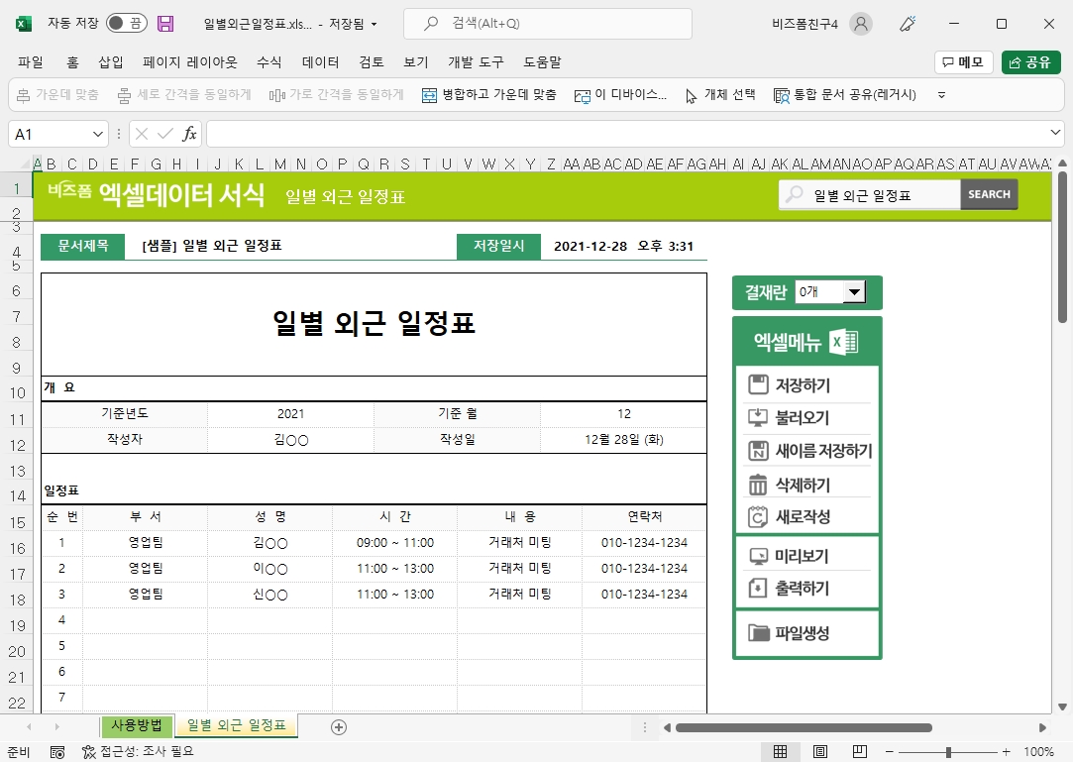Click the 저장하기 save menu button

pos(802,385)
